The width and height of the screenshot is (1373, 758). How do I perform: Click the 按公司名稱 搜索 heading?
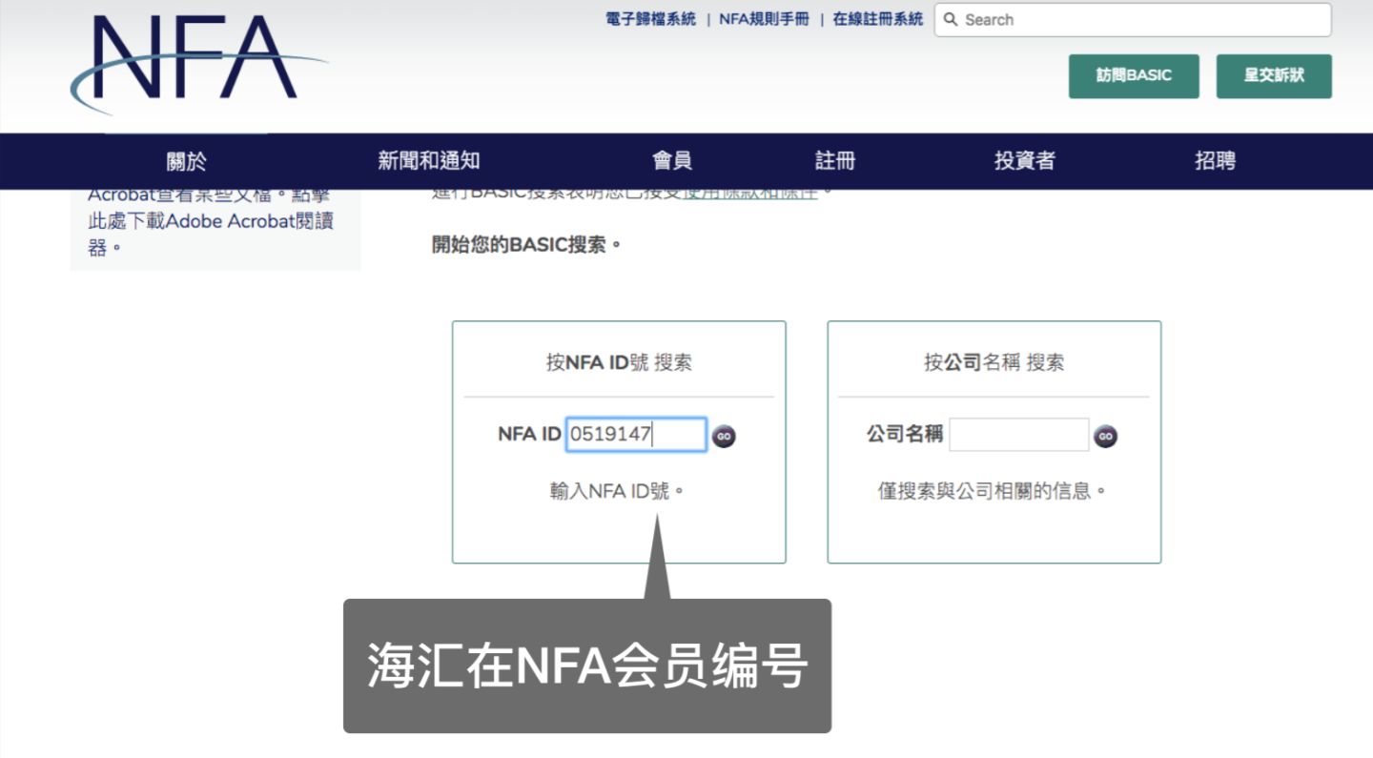[x=994, y=362]
